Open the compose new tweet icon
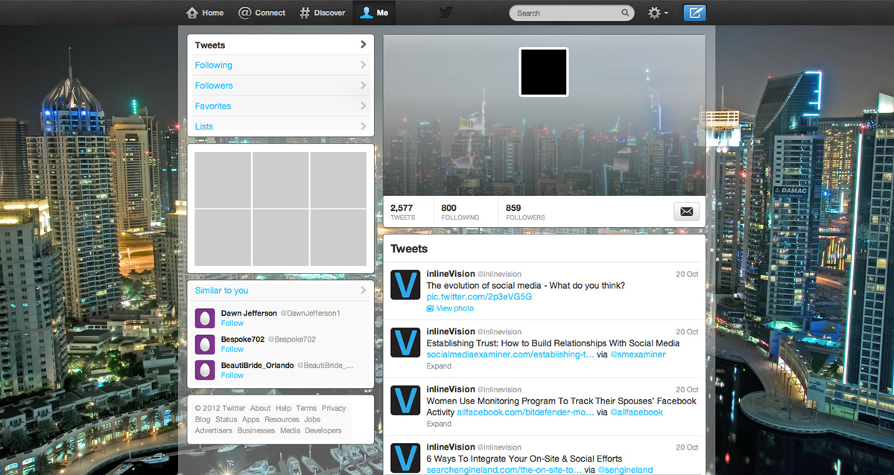 coord(694,12)
